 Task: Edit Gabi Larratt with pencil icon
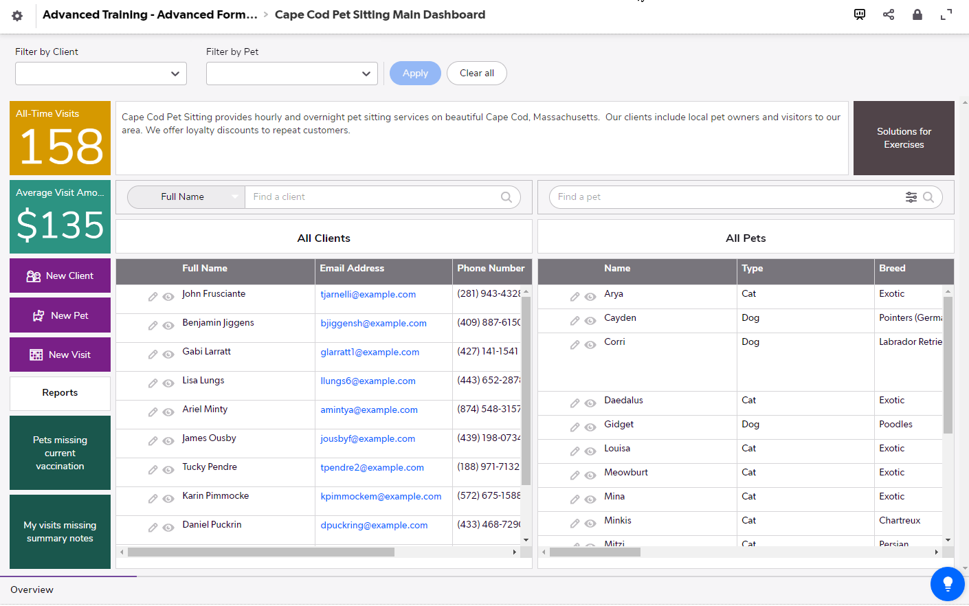[x=153, y=355]
